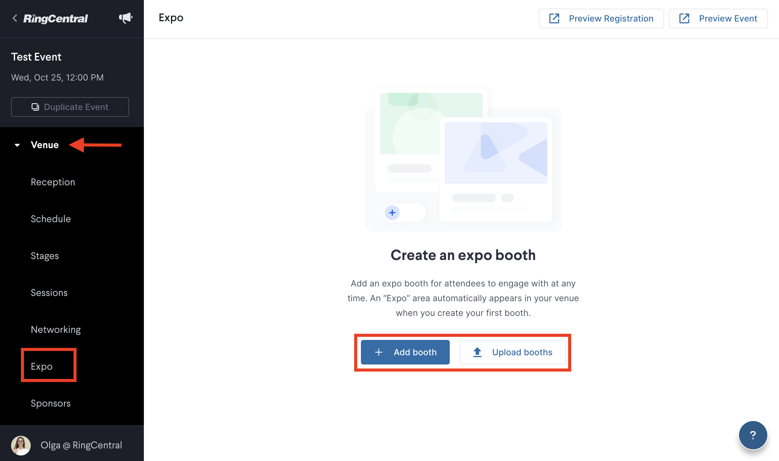The image size is (779, 461).
Task: Click the RingCentral logo
Action: (56, 19)
